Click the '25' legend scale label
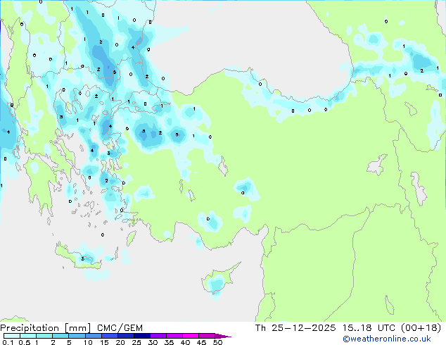This screenshot has height=345, width=446. [136, 342]
